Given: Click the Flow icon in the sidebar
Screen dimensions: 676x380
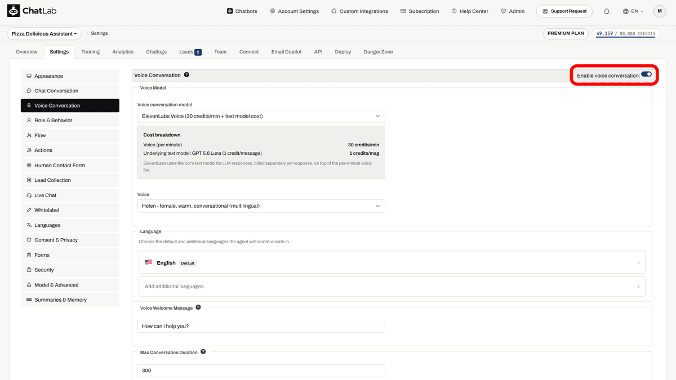Looking at the screenshot, I should [29, 136].
